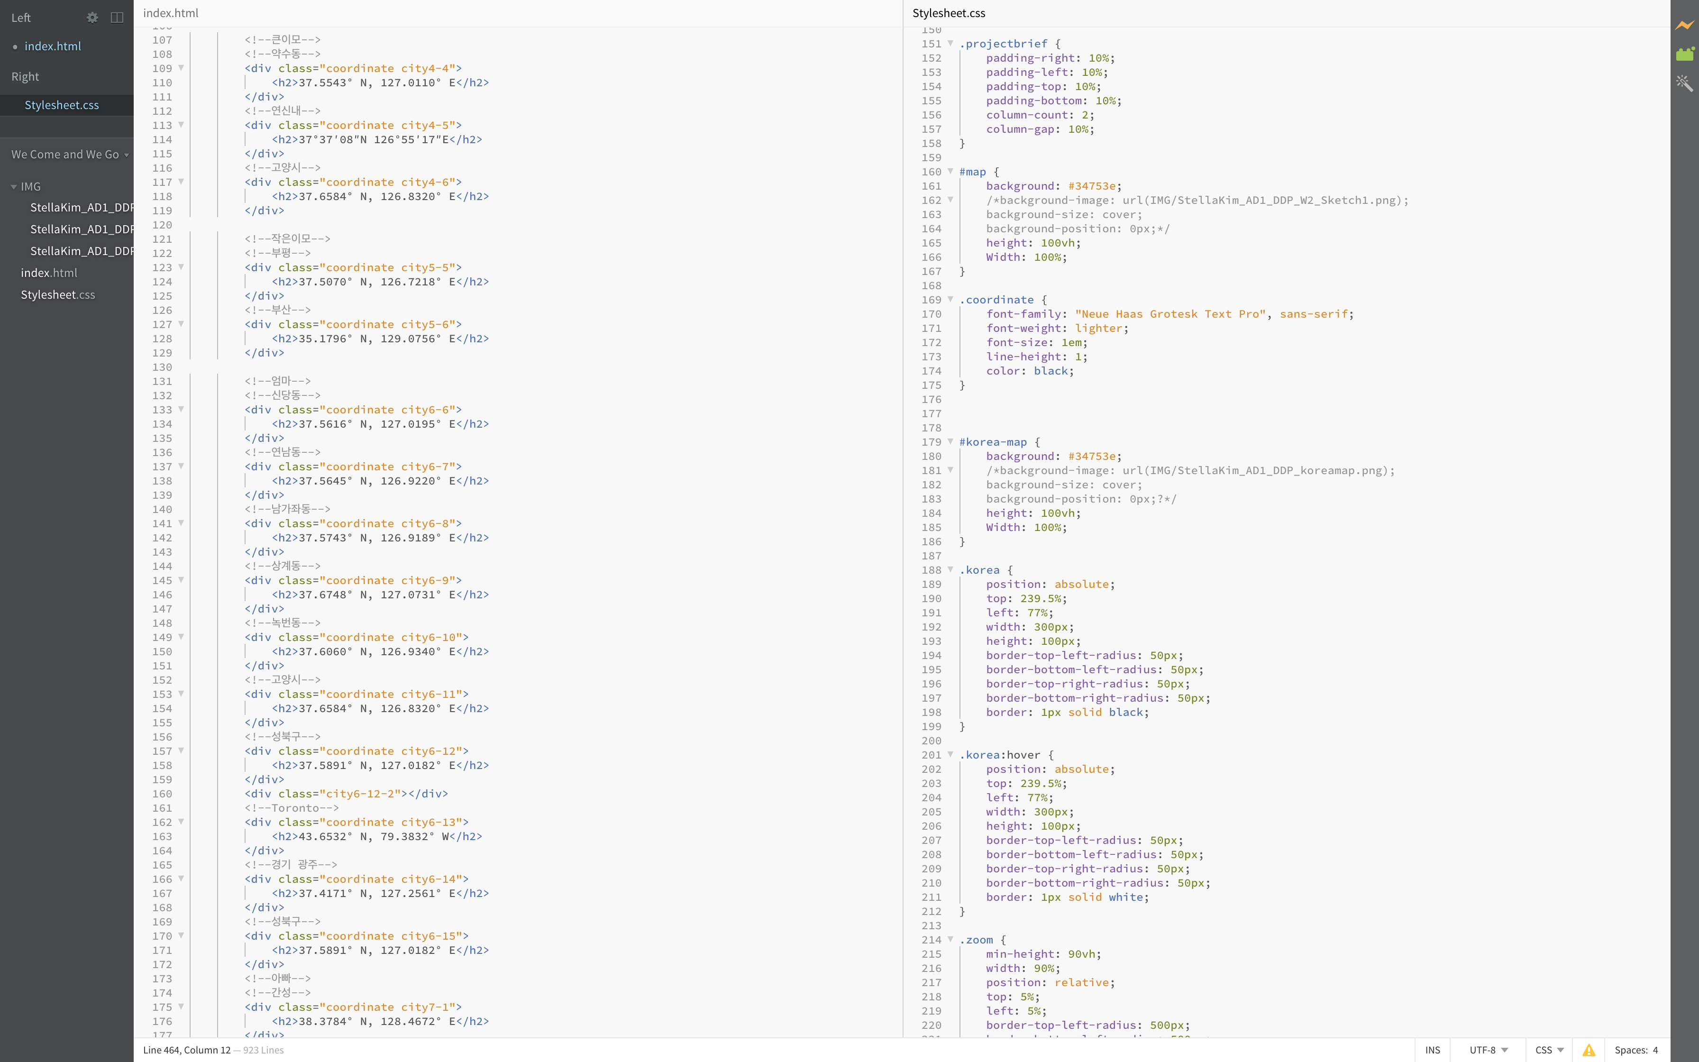This screenshot has width=1699, height=1062.
Task: Click the city6-12-2 div line
Action: (346, 794)
